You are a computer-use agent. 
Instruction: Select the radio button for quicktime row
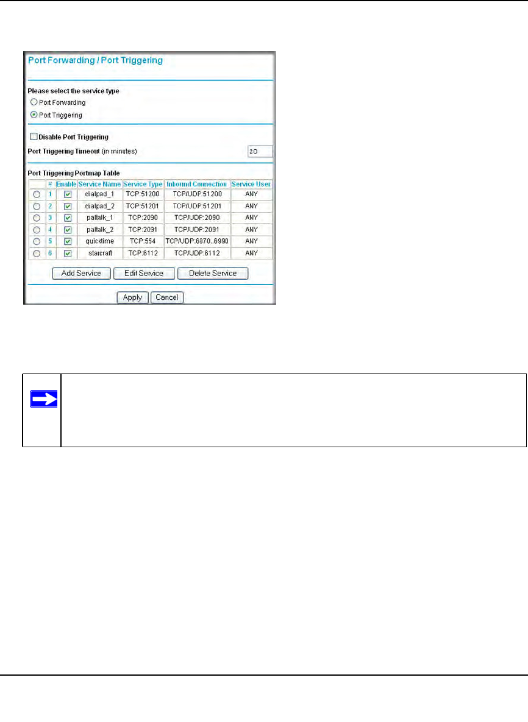37,241
